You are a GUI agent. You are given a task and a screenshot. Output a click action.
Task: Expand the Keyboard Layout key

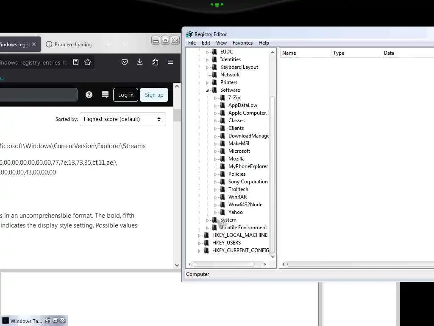(x=207, y=67)
